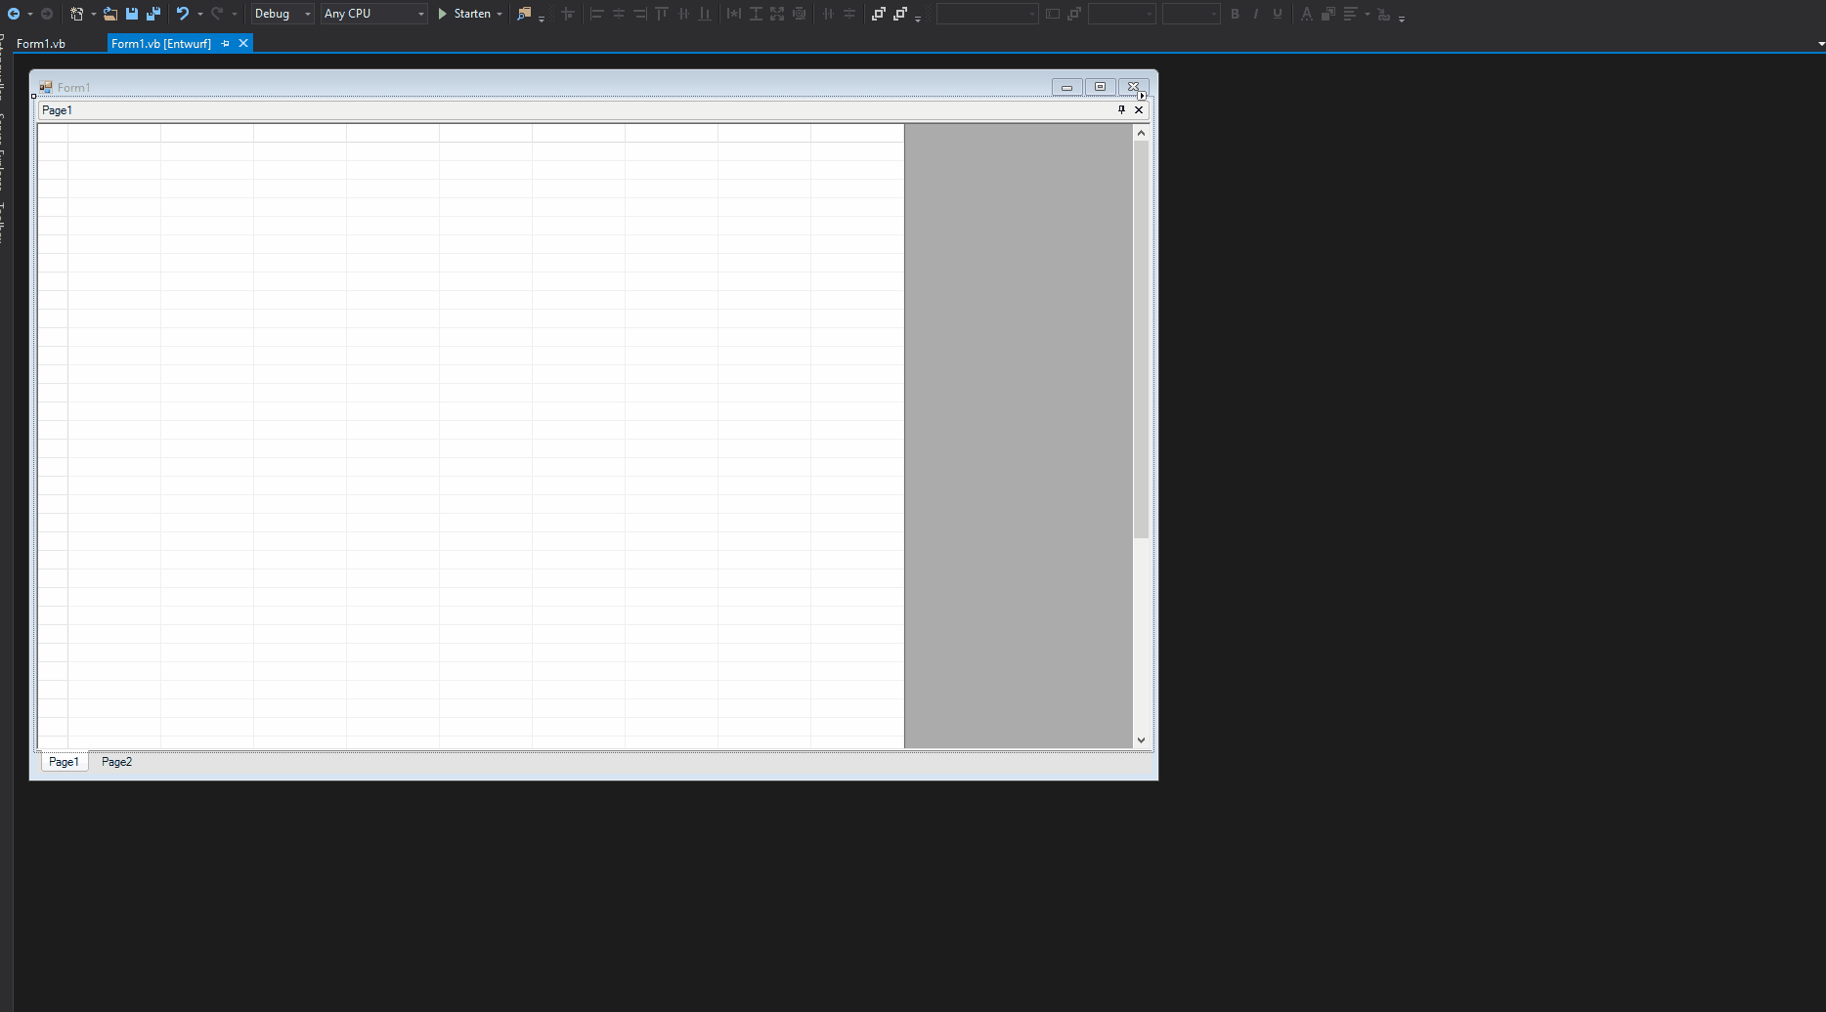Open the empty style combo box in format toolbar
1826x1012 pixels.
(986, 14)
